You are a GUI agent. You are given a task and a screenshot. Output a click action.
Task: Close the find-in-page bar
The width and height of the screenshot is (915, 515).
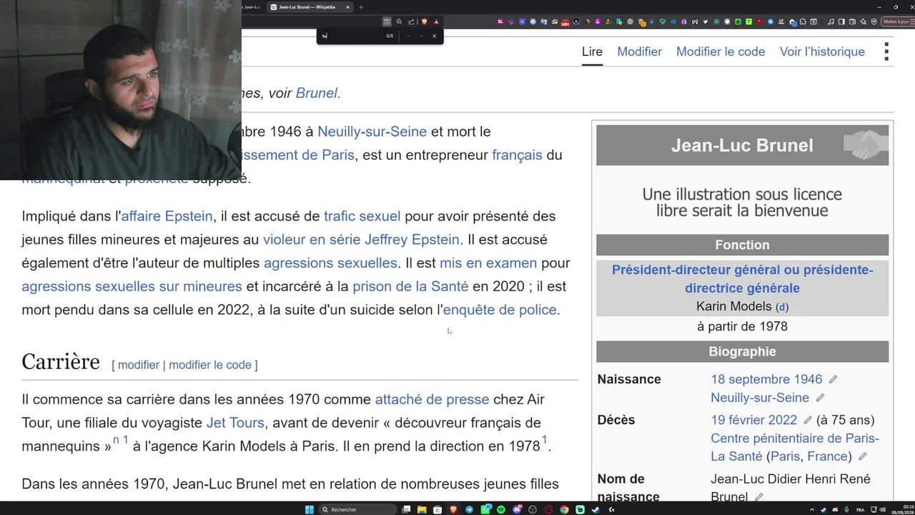pyautogui.click(x=434, y=36)
